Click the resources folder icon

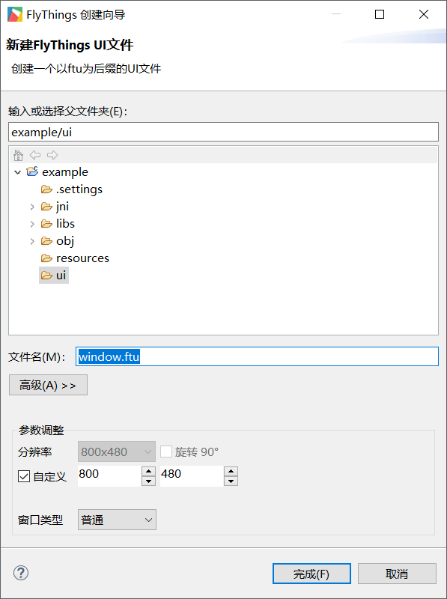pyautogui.click(x=46, y=258)
